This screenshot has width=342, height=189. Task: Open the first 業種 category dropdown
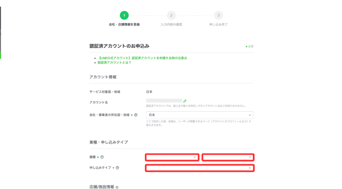[172, 157]
